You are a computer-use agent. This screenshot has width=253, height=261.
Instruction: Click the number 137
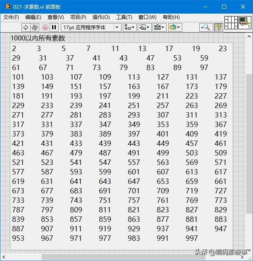coord(221,77)
